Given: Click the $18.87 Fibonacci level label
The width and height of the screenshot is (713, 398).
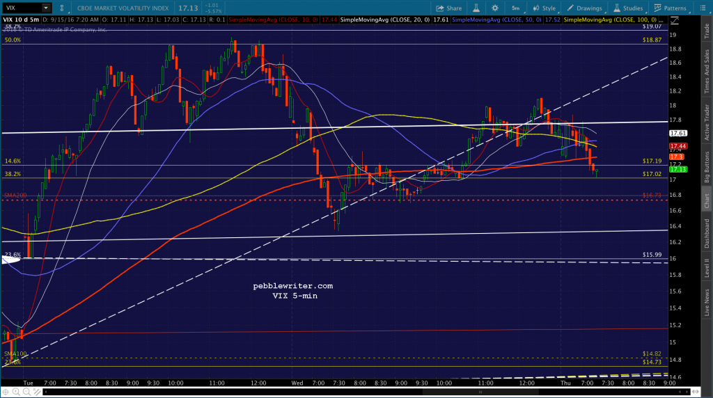Looking at the screenshot, I should pos(652,40).
